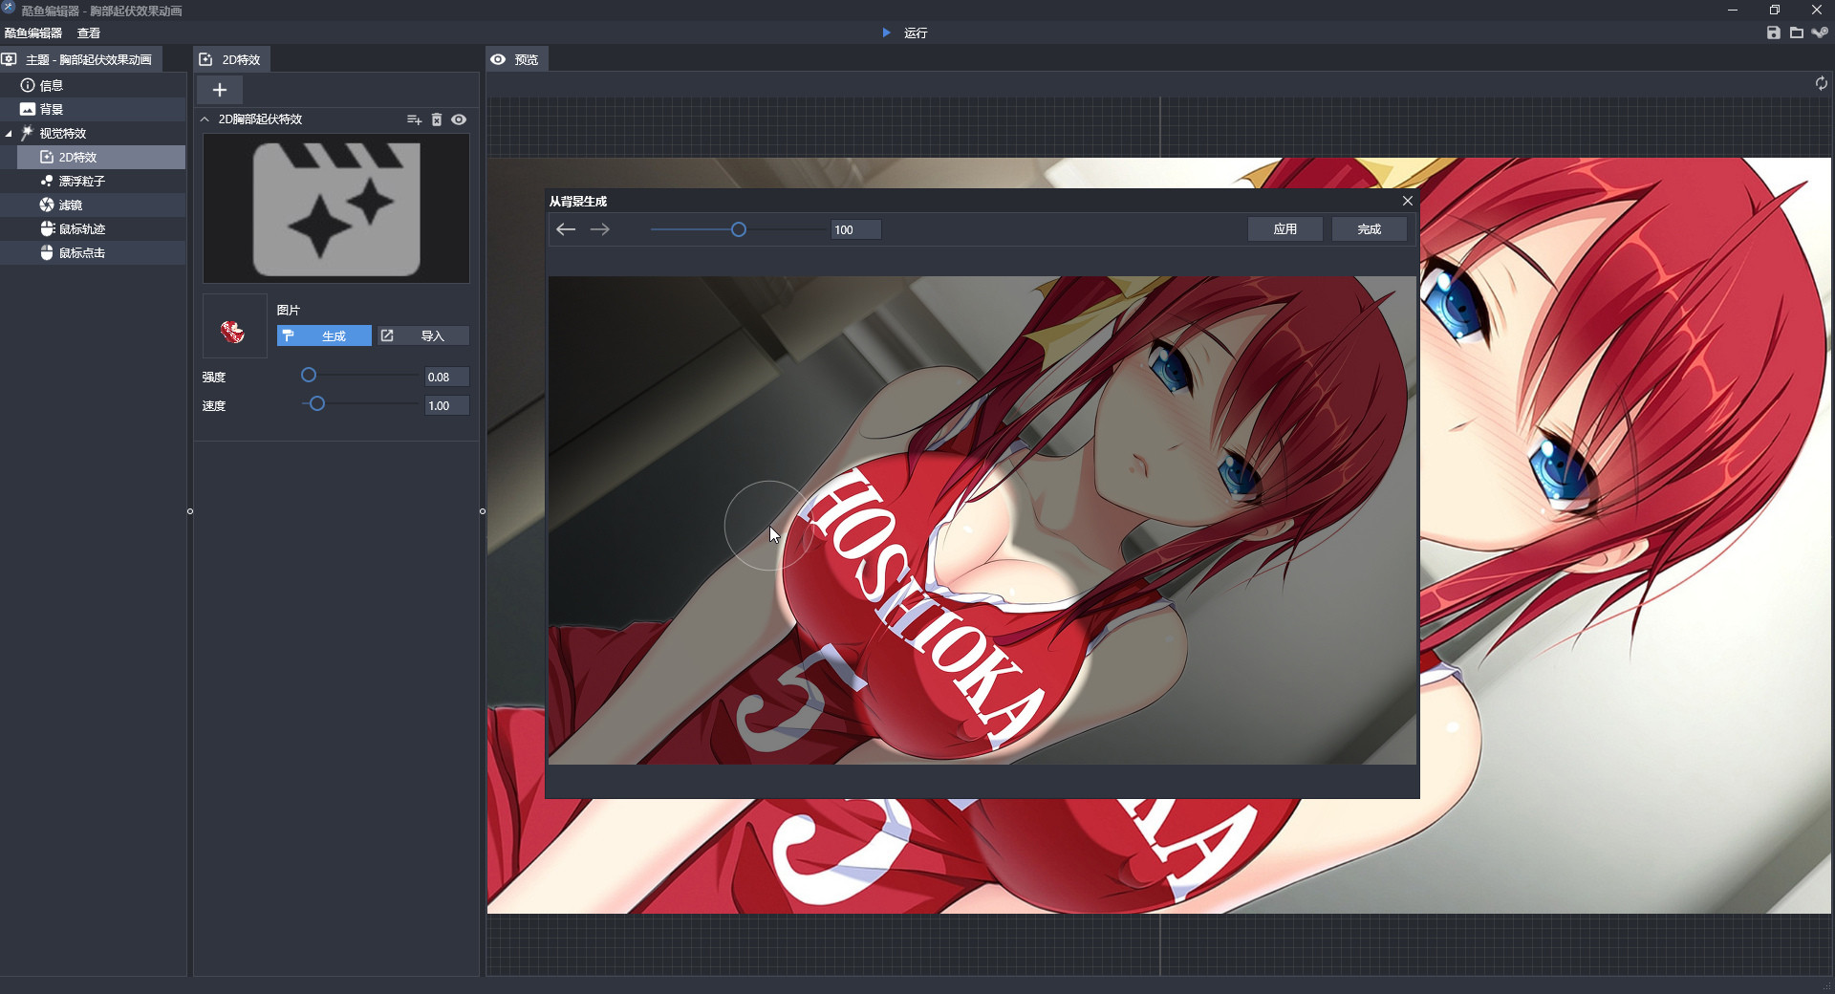Click the 应用 button in dialog

1285,229
